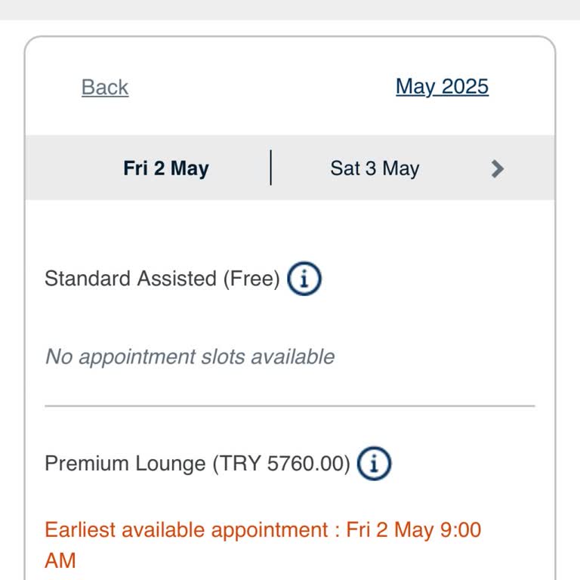Click the Back link

(105, 88)
